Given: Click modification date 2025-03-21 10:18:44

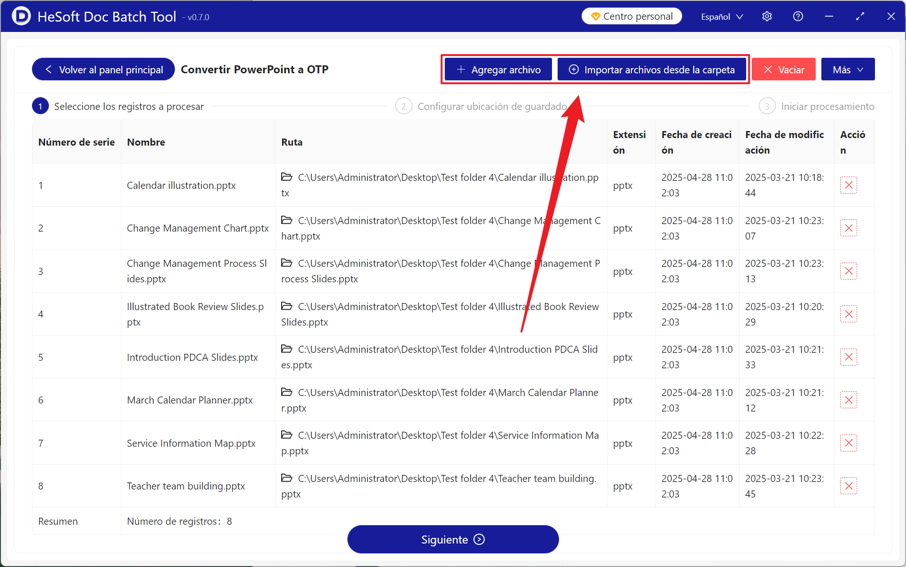Looking at the screenshot, I should pyautogui.click(x=784, y=185).
